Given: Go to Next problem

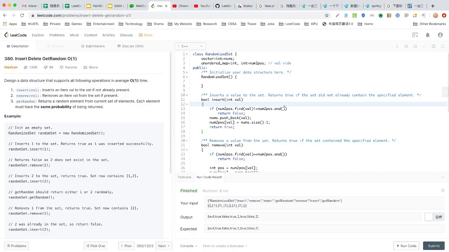Looking at the screenshot, I should point(164,246).
